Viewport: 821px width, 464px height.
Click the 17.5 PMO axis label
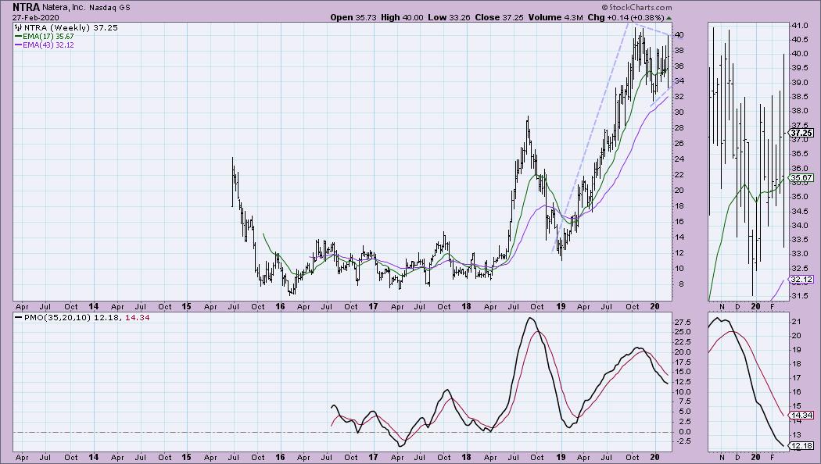(681, 362)
